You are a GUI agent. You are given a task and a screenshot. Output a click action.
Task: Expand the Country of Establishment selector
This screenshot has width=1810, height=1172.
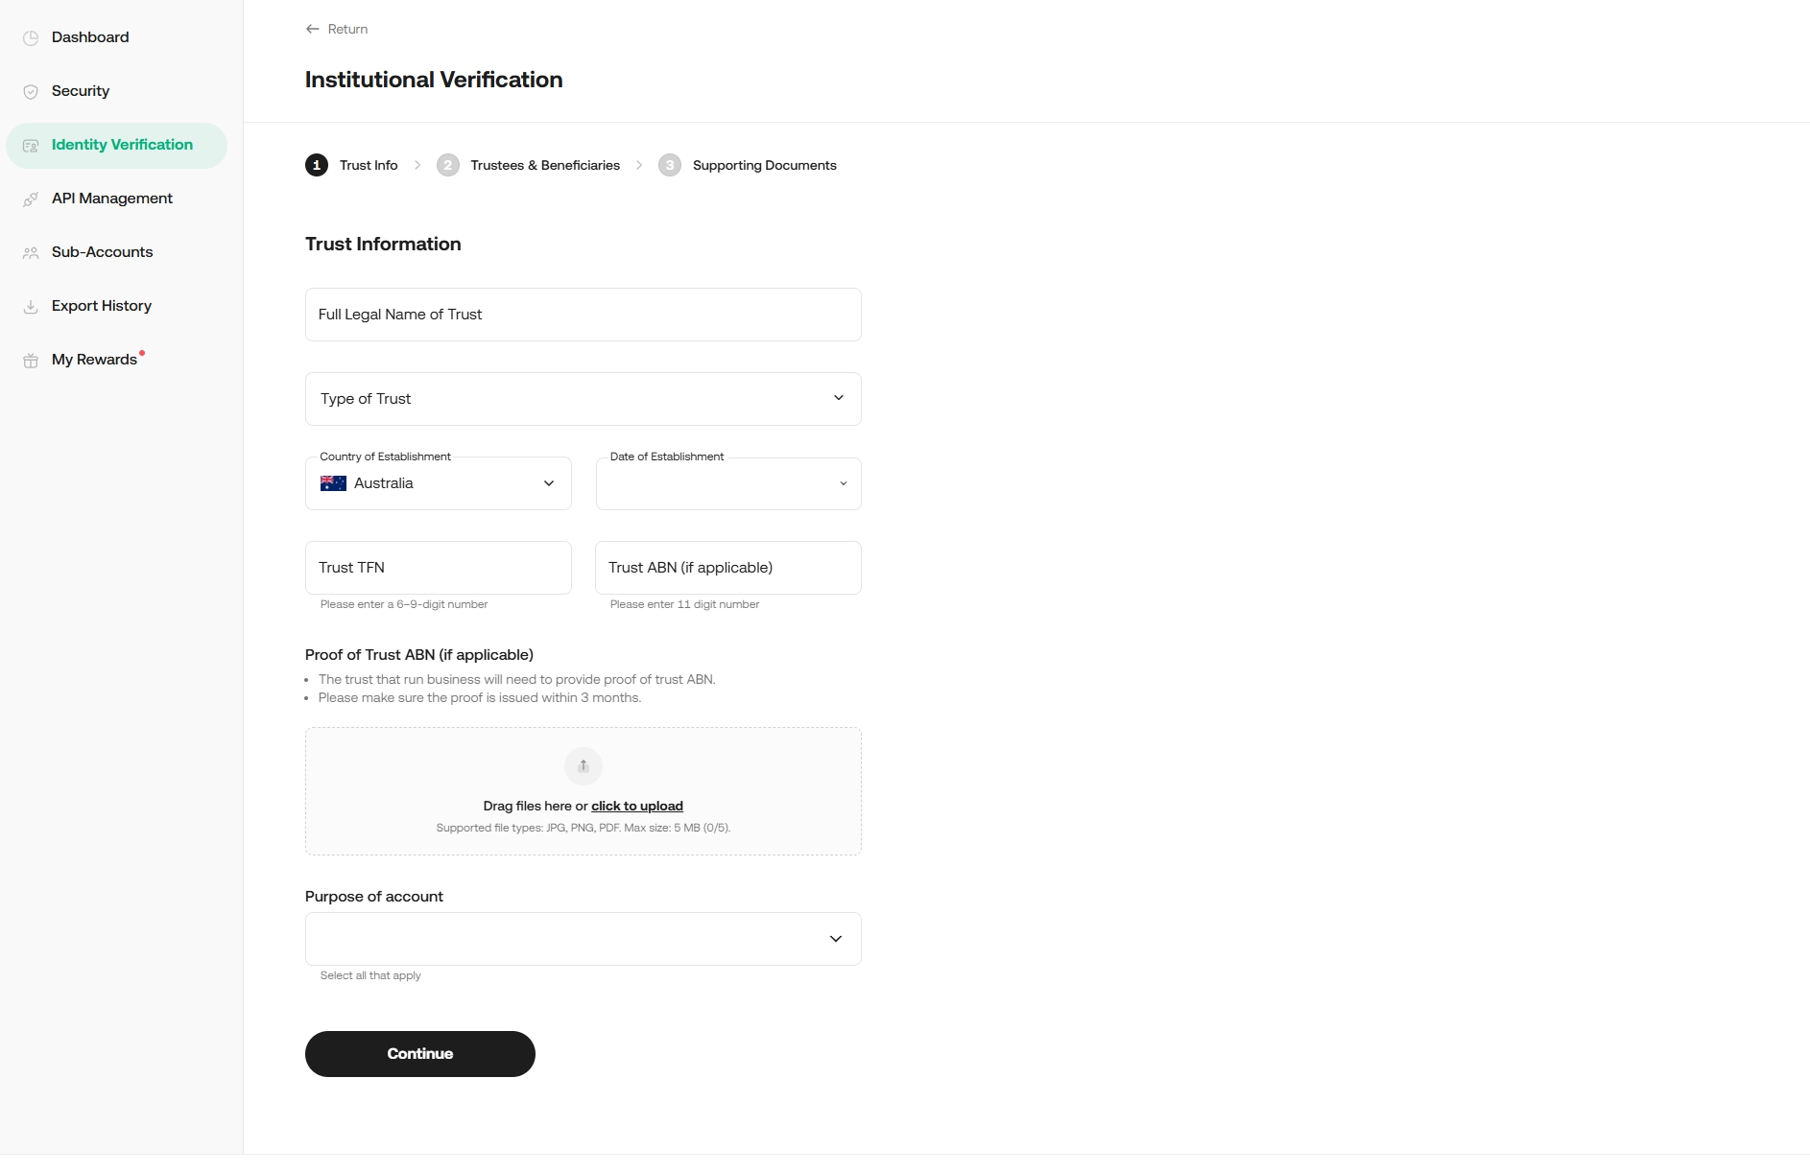[438, 483]
